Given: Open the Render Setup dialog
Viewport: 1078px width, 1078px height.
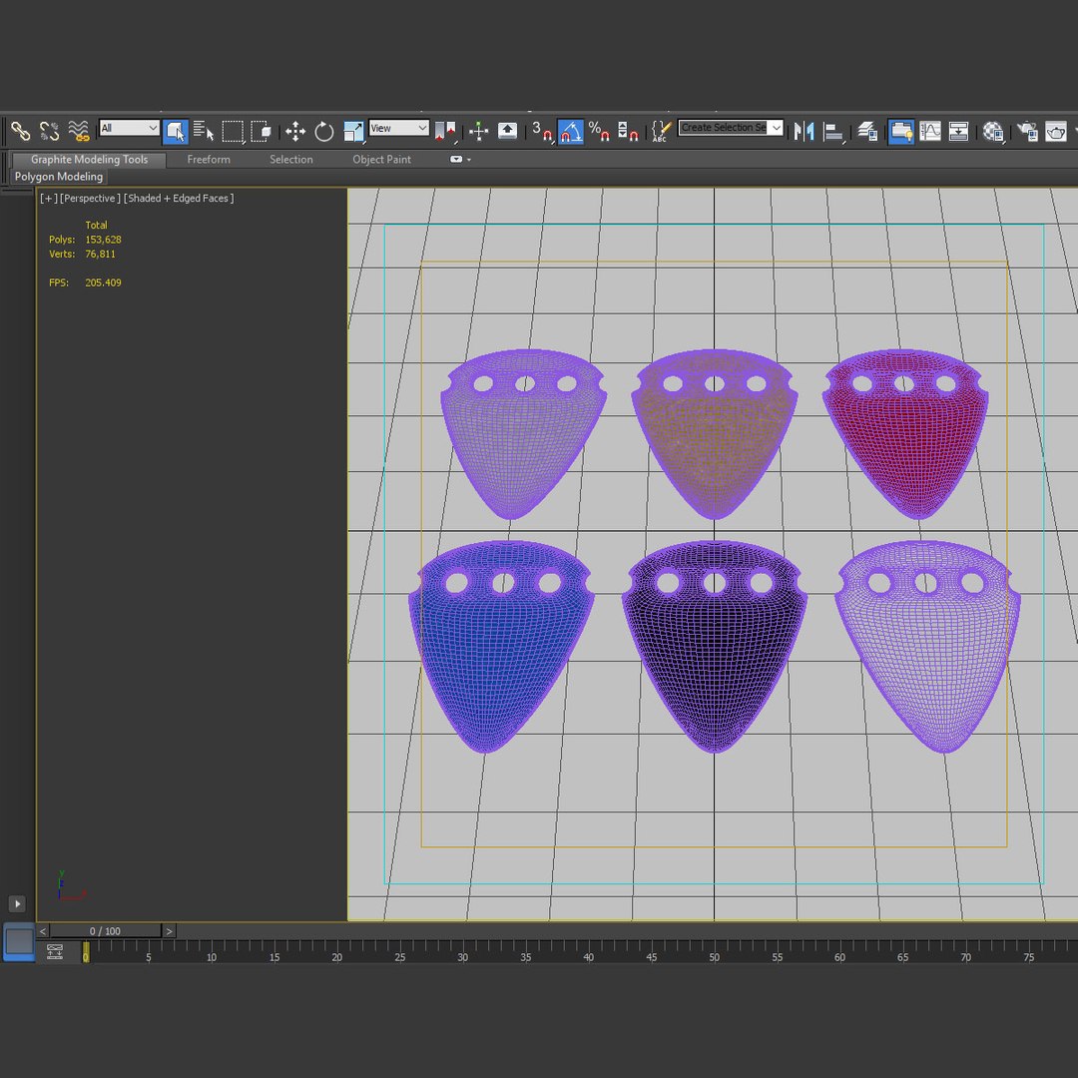Looking at the screenshot, I should pyautogui.click(x=1027, y=131).
